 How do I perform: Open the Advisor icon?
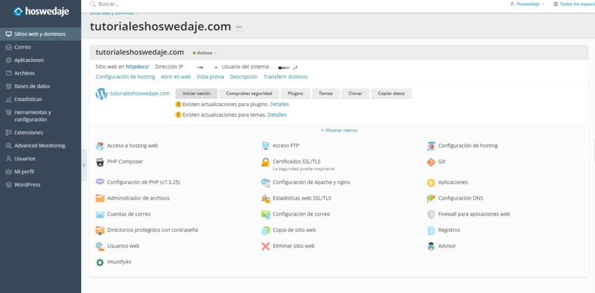(431, 246)
